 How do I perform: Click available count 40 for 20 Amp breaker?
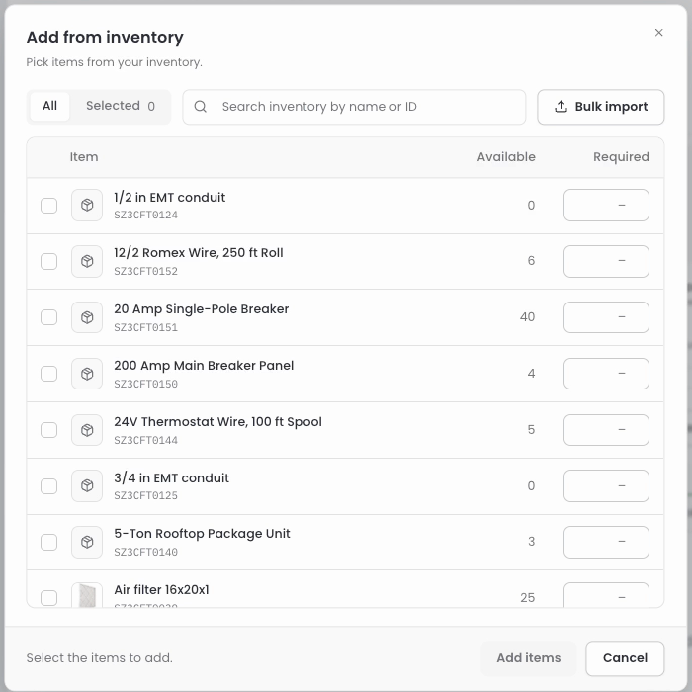tap(527, 317)
